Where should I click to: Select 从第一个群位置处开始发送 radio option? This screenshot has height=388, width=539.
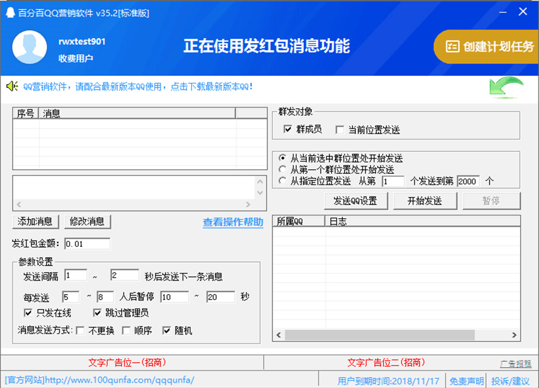pos(282,169)
